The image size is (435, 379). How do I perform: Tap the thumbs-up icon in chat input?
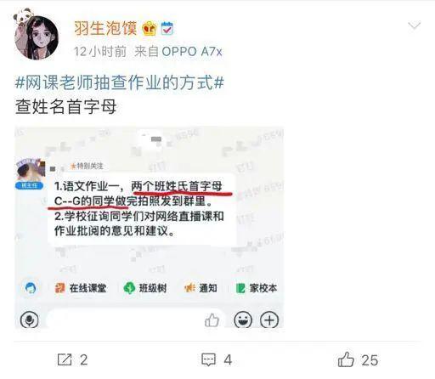(212, 320)
